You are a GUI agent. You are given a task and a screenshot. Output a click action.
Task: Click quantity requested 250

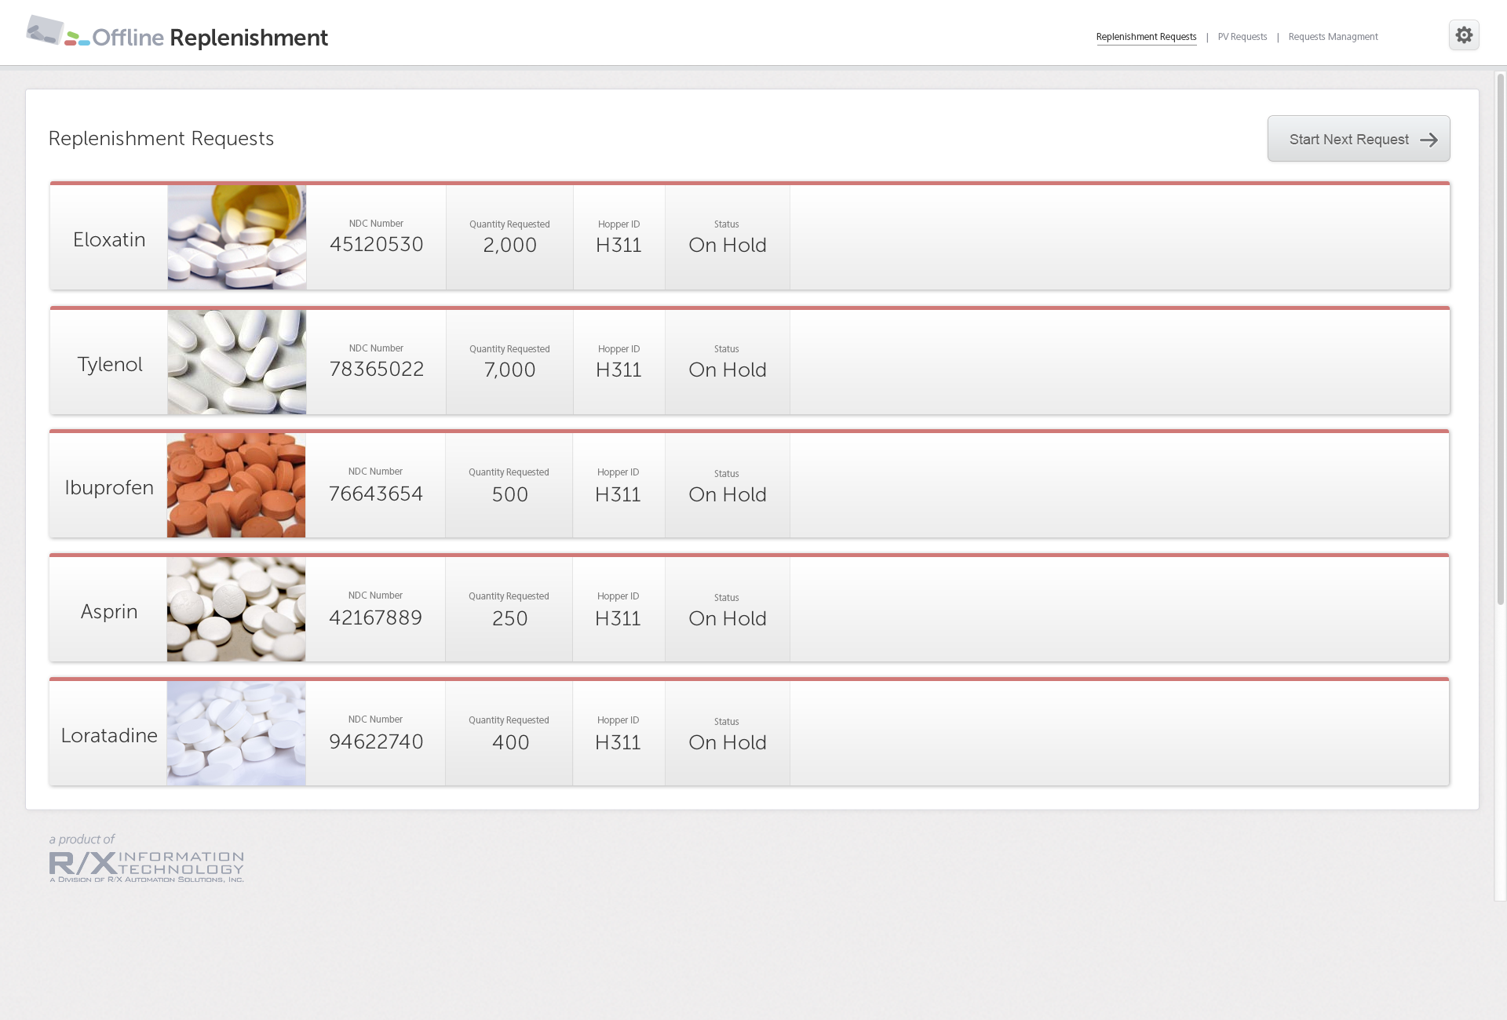click(x=510, y=618)
